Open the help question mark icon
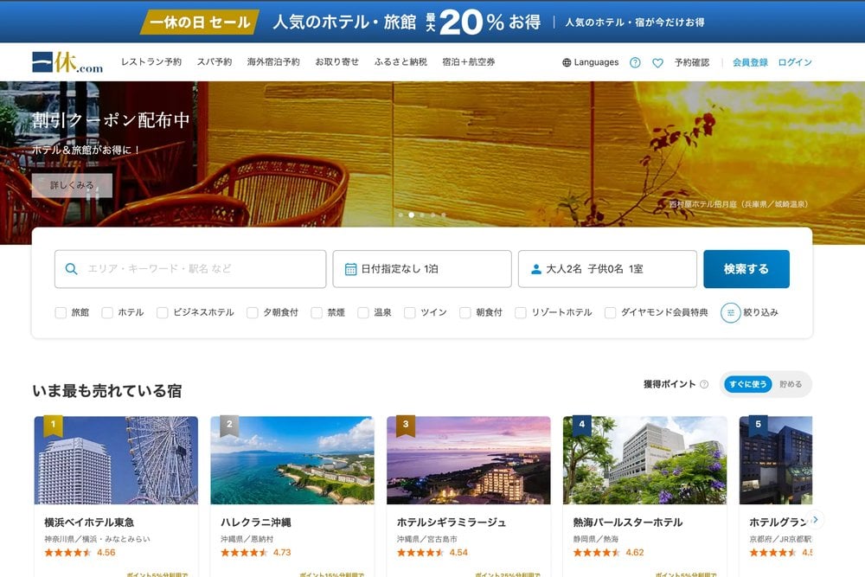865x577 pixels. pyautogui.click(x=635, y=62)
